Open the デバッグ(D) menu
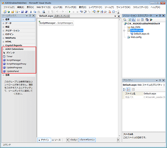The height and width of the screenshot is (148, 167). [70, 7]
